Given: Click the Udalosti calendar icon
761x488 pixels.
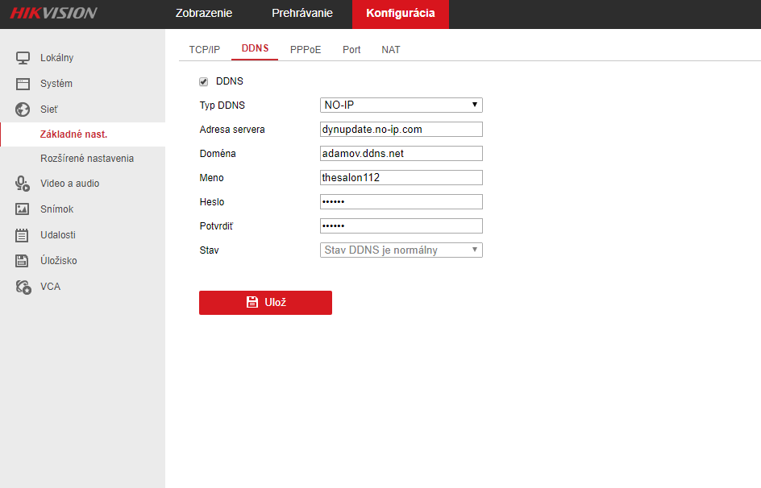Looking at the screenshot, I should coord(22,235).
